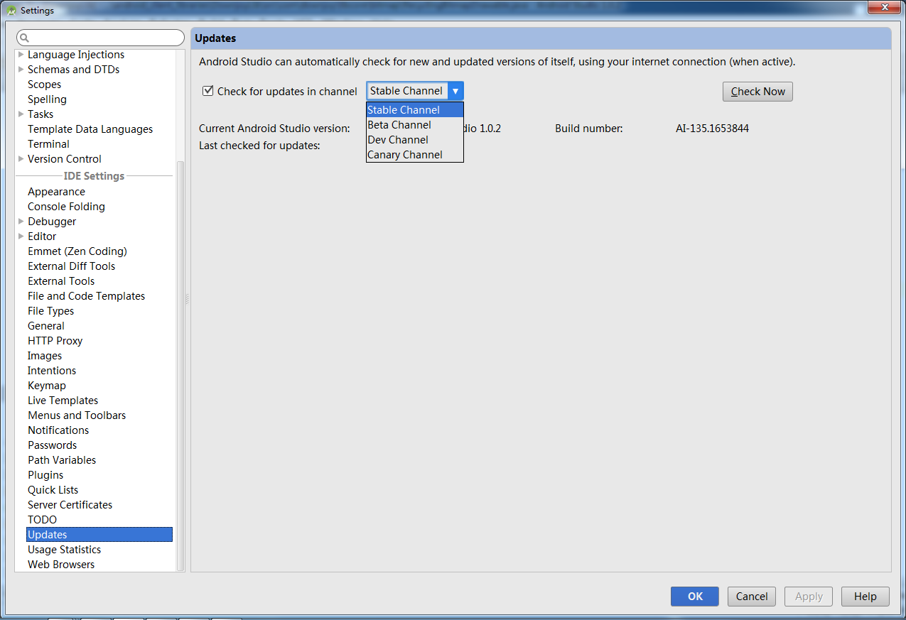
Task: Expand the Editor settings section
Action: click(x=20, y=236)
